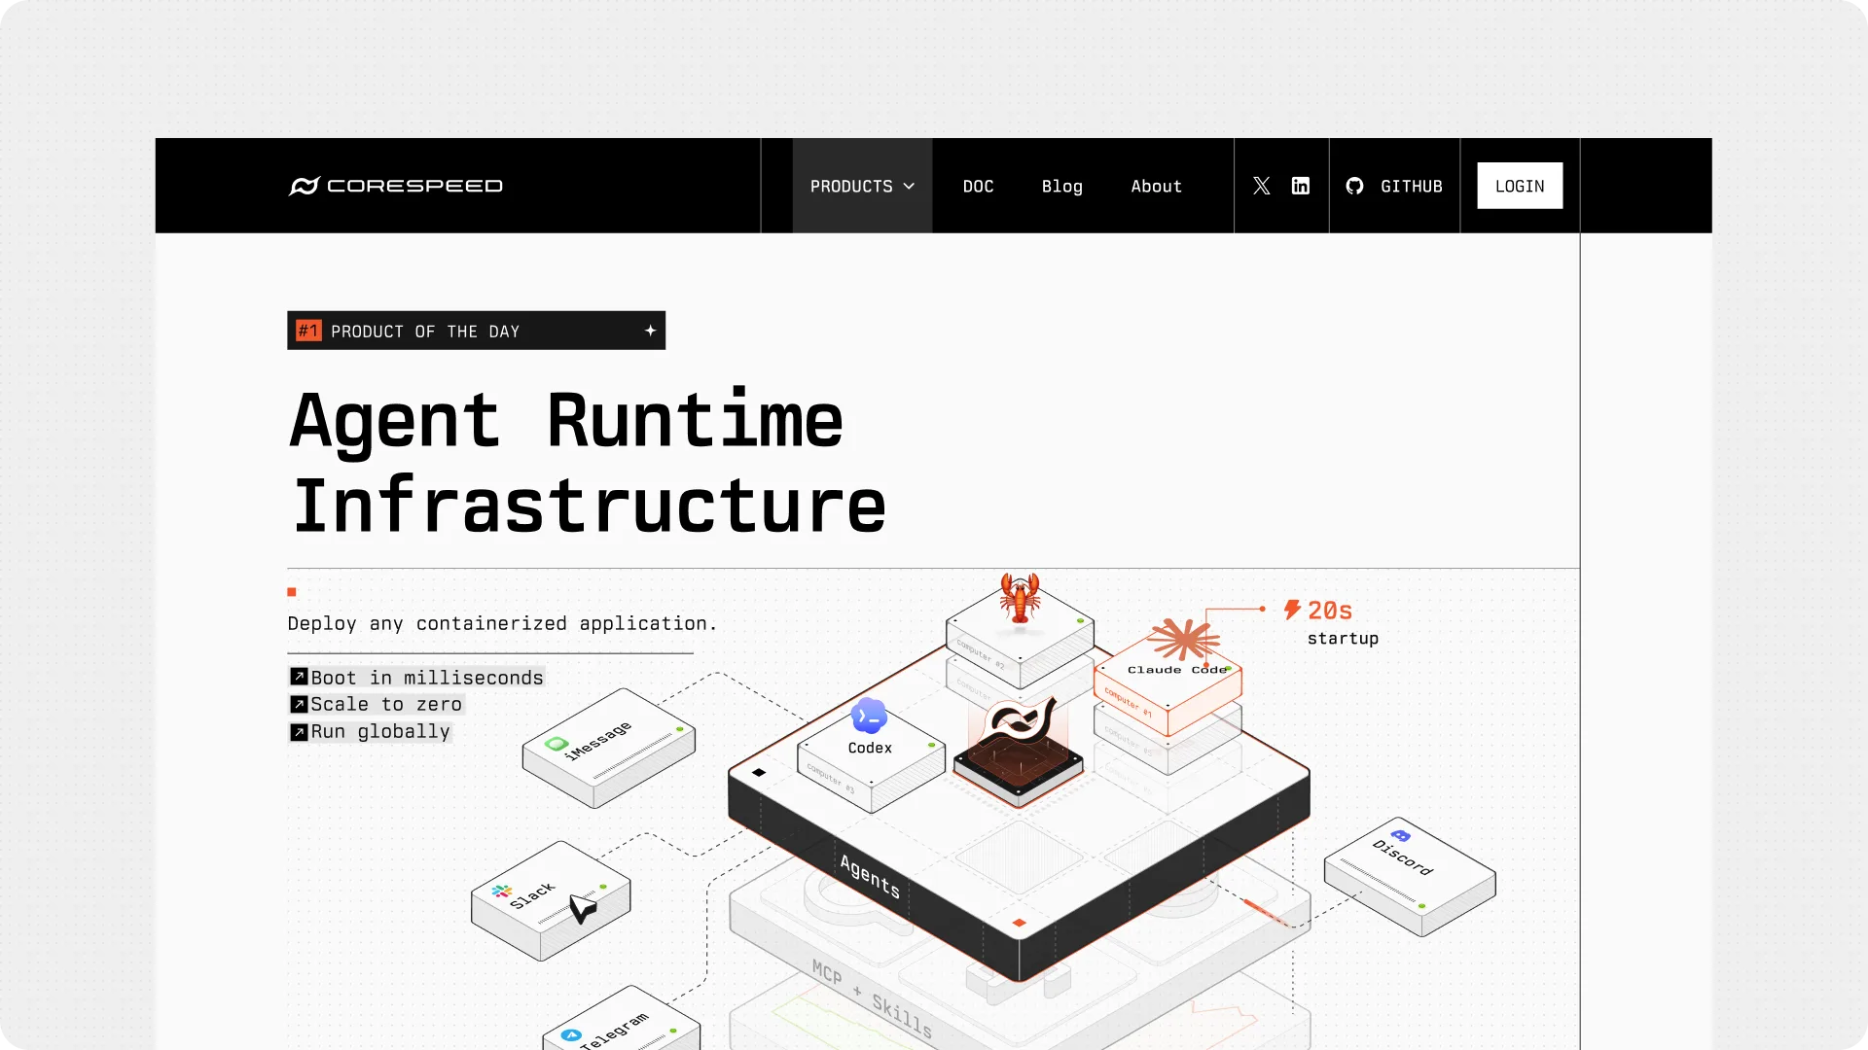Click the GITHUB text link

click(1411, 186)
